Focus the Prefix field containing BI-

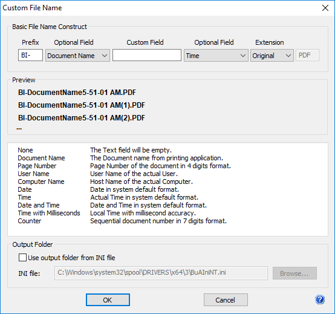click(x=30, y=56)
